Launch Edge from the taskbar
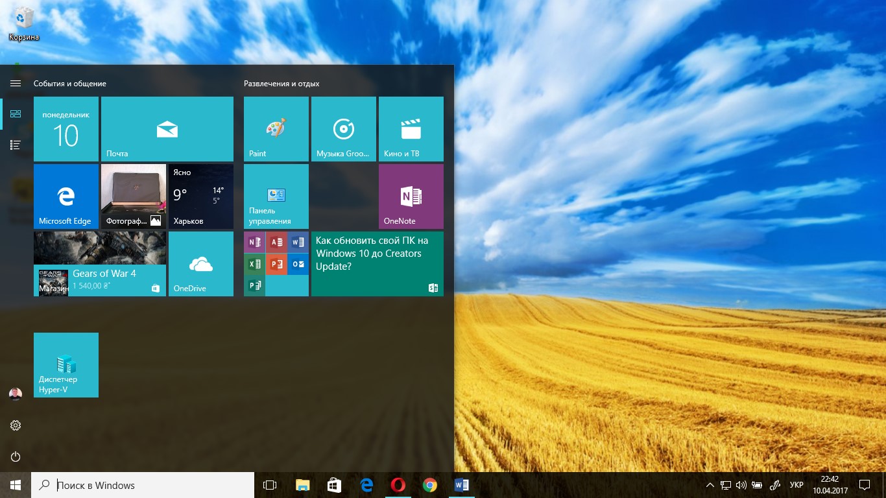Image resolution: width=886 pixels, height=498 pixels. click(366, 485)
